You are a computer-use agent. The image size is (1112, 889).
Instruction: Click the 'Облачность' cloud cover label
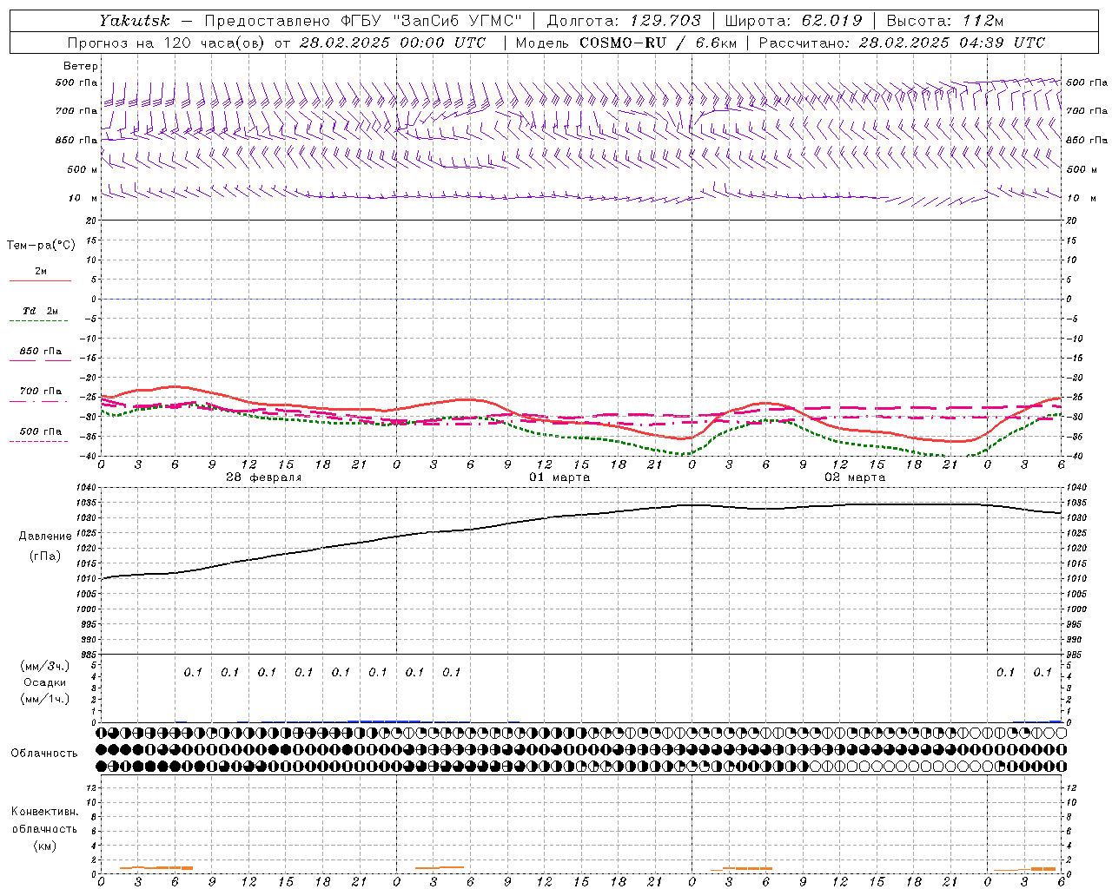44,754
